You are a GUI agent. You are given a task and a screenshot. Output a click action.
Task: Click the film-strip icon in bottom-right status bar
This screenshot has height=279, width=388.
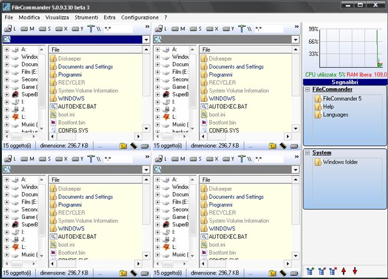[283, 273]
